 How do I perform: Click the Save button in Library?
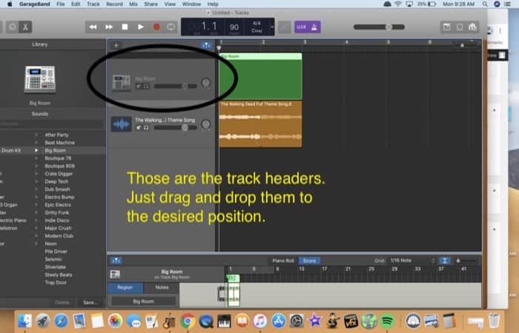[90, 303]
